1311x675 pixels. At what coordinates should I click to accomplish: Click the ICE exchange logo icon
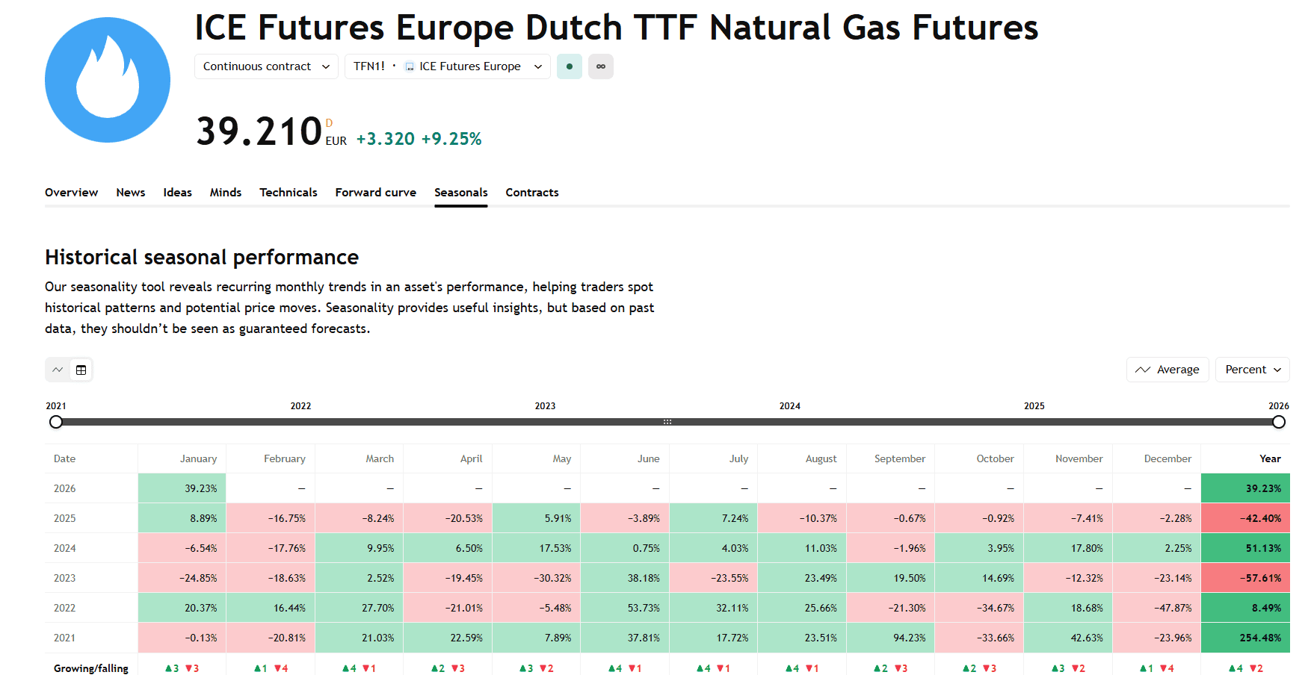point(410,66)
